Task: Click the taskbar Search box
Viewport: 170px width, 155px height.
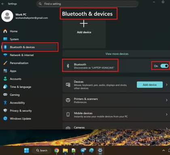Action: pos(42,151)
